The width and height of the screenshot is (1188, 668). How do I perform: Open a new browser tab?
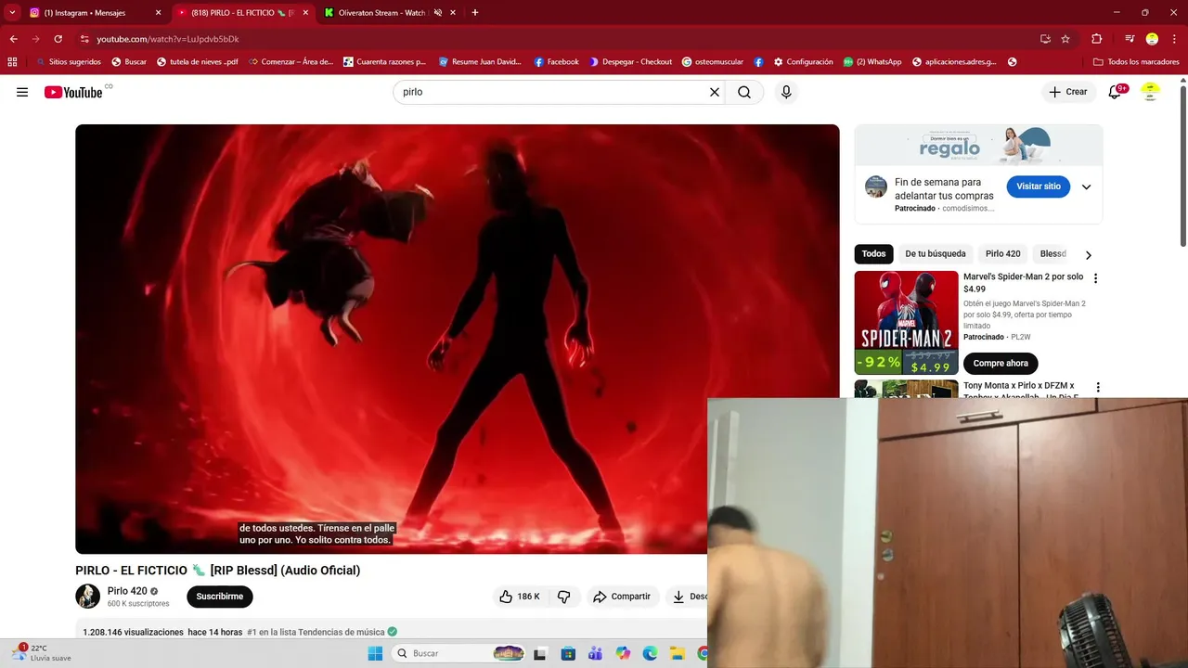(475, 13)
